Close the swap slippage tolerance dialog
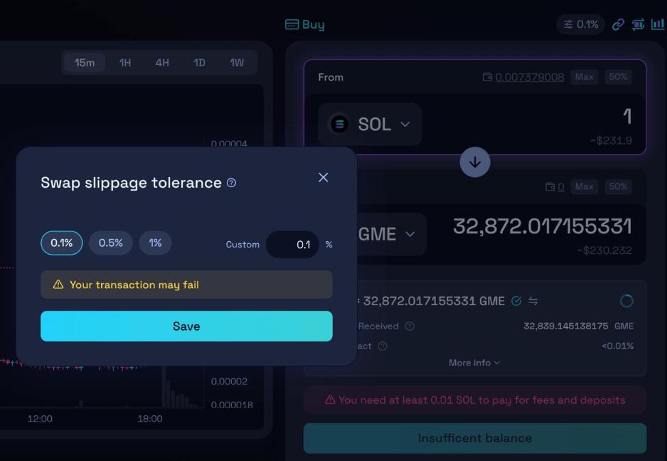This screenshot has width=667, height=461. click(323, 178)
